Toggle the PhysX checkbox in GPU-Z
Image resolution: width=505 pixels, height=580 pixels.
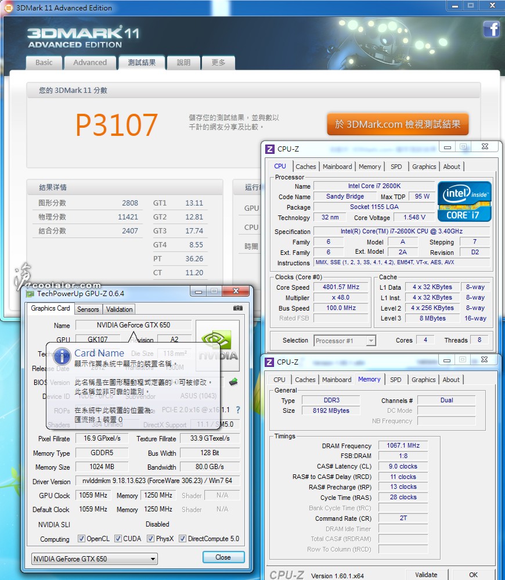pos(150,539)
